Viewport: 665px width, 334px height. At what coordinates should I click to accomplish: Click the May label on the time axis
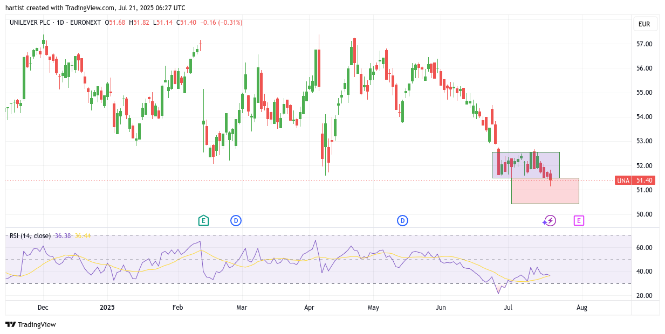tap(373, 308)
